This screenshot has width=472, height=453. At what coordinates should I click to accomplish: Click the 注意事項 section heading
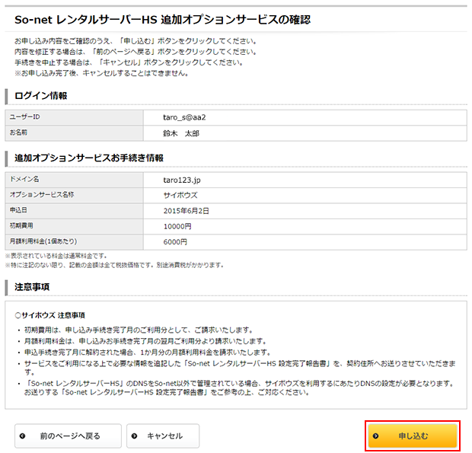coord(32,287)
